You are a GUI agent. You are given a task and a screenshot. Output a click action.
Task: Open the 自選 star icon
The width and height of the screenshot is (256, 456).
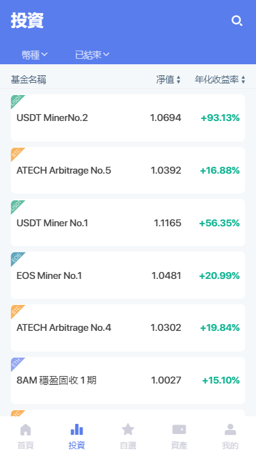(x=128, y=429)
